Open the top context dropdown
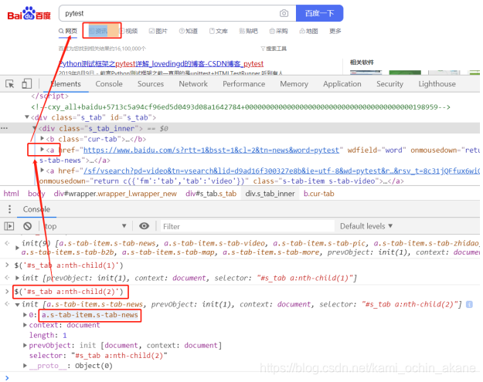Viewport: 483px width, 382px height. [85, 226]
